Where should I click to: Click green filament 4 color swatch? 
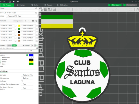click(x=19, y=29)
